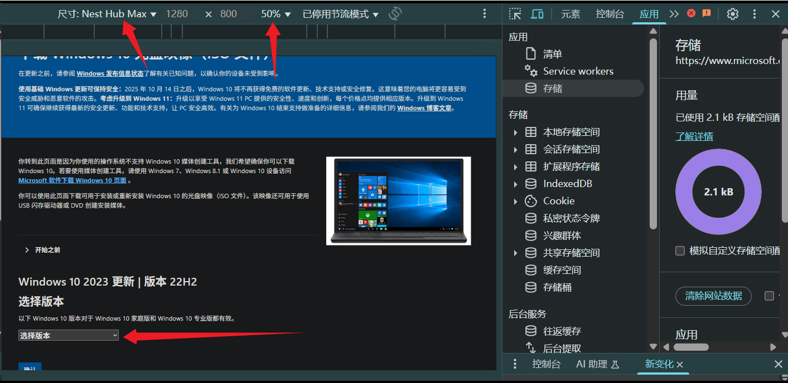The image size is (788, 383).
Task: Click the viewport width field 1280
Action: click(x=177, y=14)
